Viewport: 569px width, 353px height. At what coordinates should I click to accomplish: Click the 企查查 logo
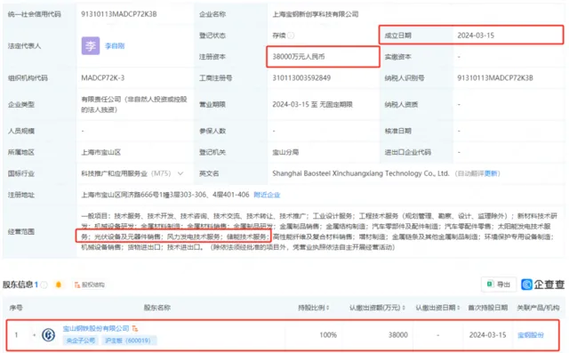(x=542, y=285)
